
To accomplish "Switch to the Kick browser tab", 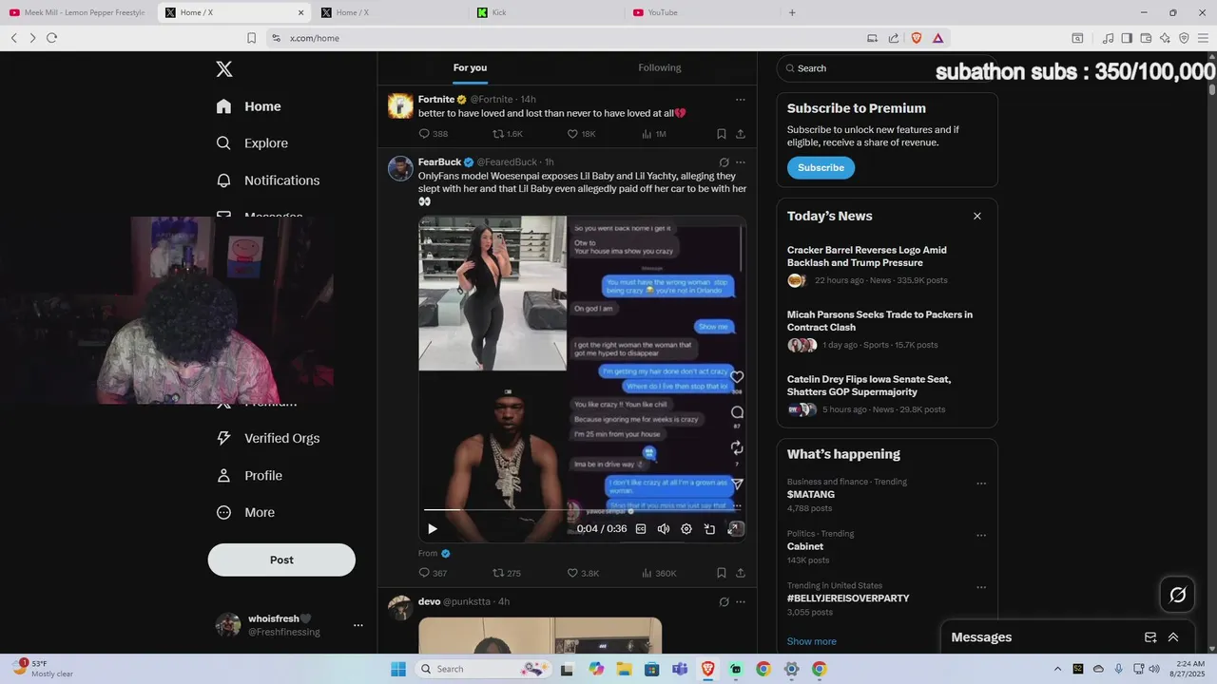I will 546,12.
